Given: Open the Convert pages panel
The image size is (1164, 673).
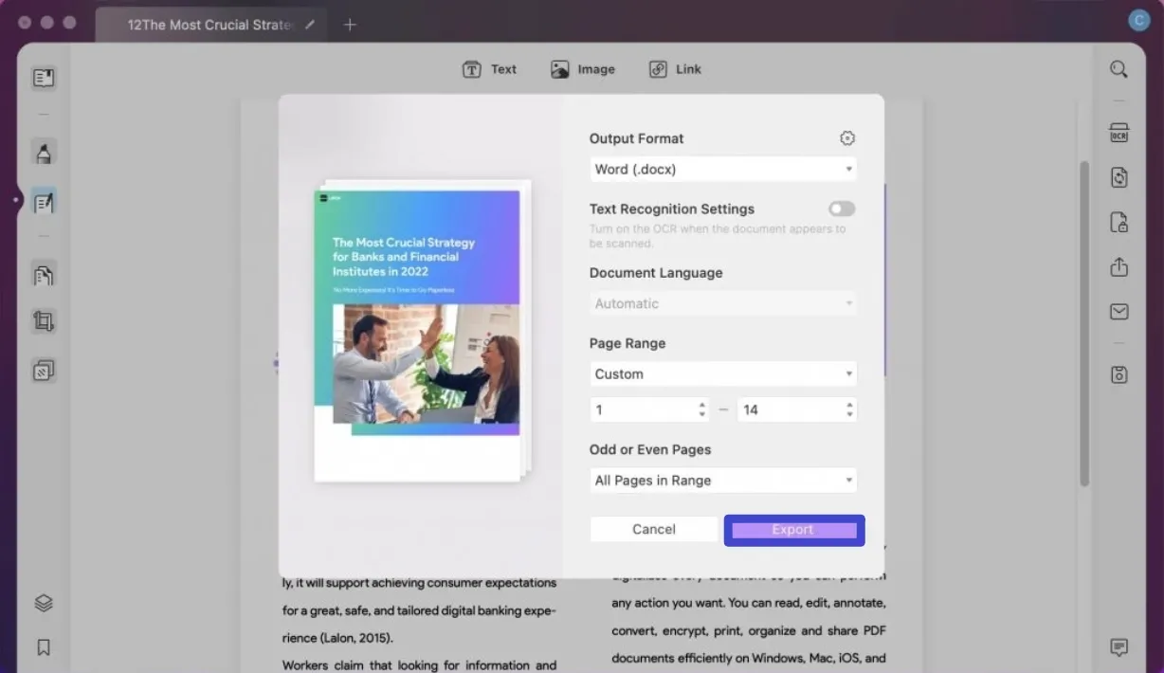Looking at the screenshot, I should coord(44,274).
